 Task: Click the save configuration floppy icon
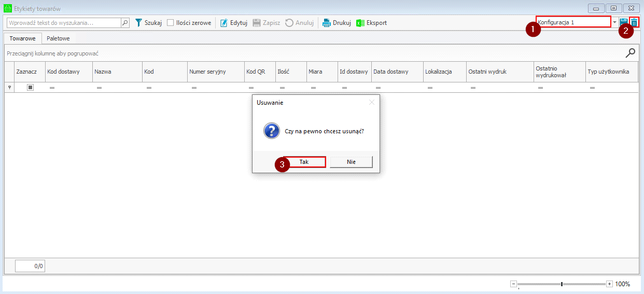(624, 22)
